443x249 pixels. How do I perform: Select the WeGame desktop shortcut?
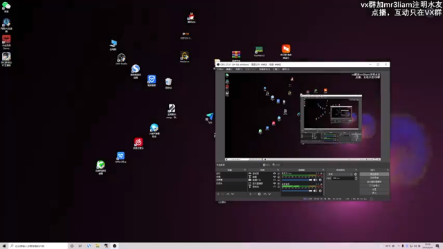185,57
